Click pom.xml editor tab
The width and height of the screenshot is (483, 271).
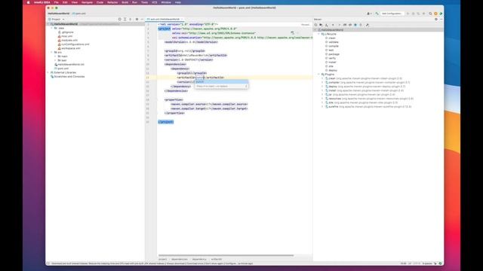(165, 19)
